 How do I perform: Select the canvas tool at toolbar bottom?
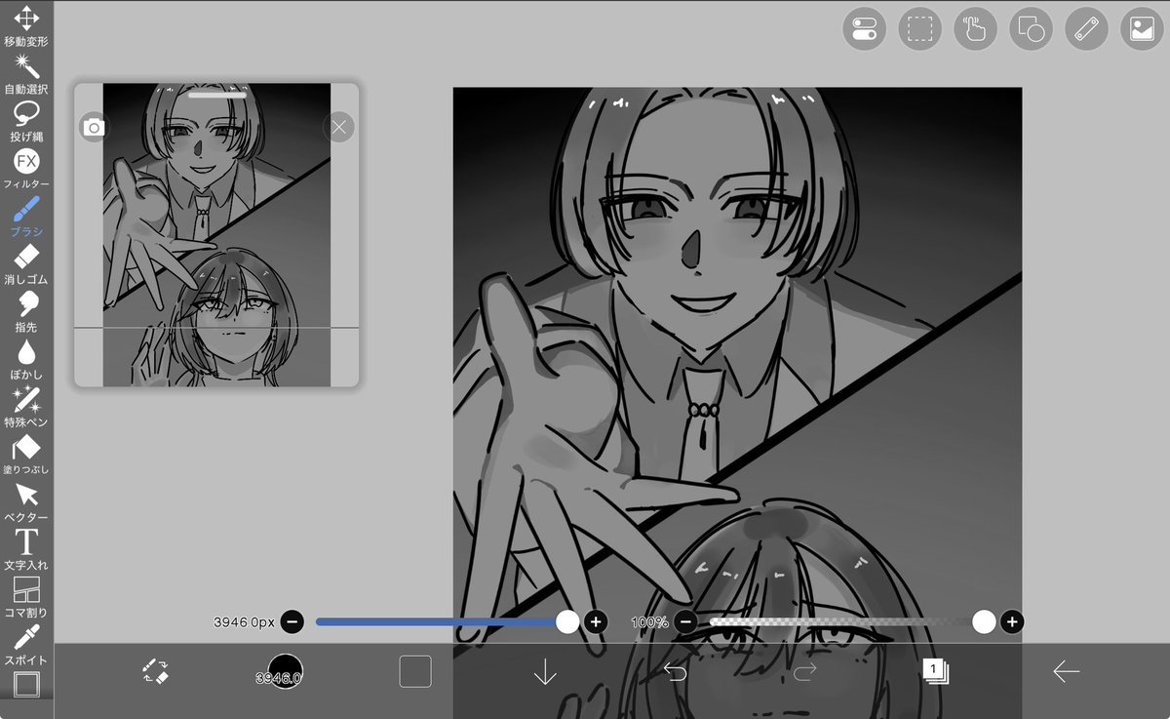[x=26, y=685]
